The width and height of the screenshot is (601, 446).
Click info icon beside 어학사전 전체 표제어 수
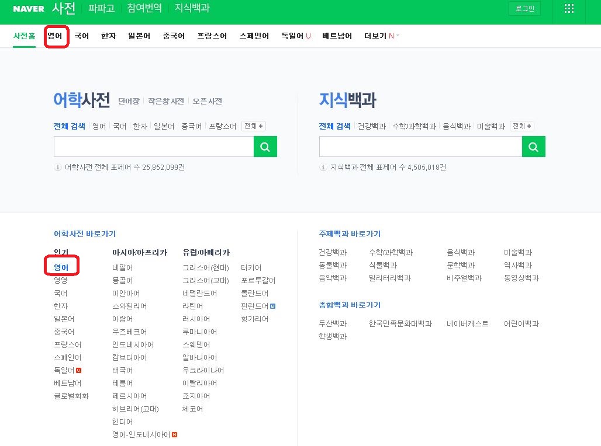57,168
